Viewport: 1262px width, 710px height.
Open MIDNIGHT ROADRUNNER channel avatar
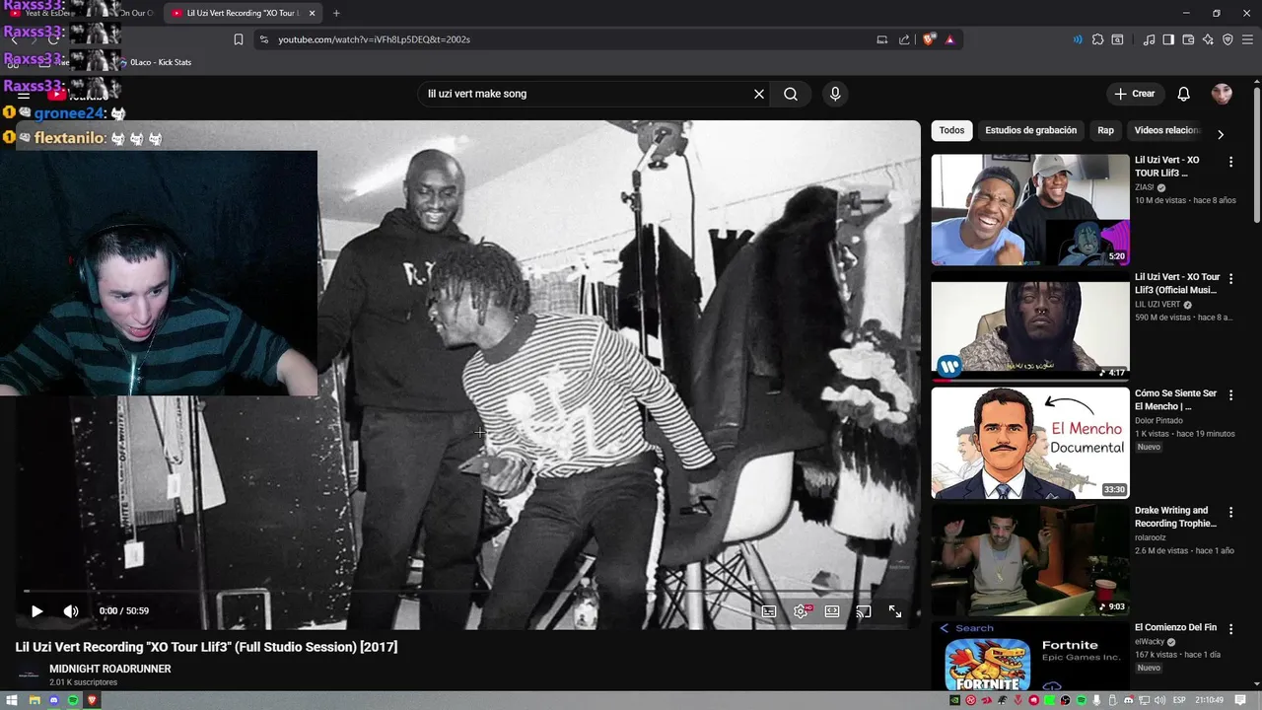click(x=30, y=674)
